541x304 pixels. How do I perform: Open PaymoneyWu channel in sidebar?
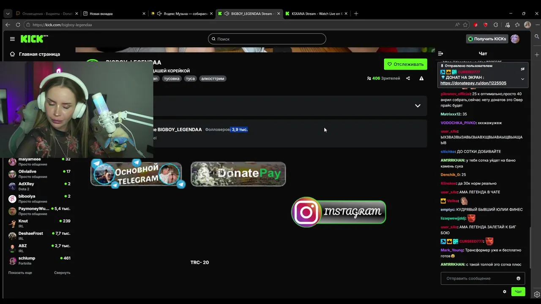39,211
